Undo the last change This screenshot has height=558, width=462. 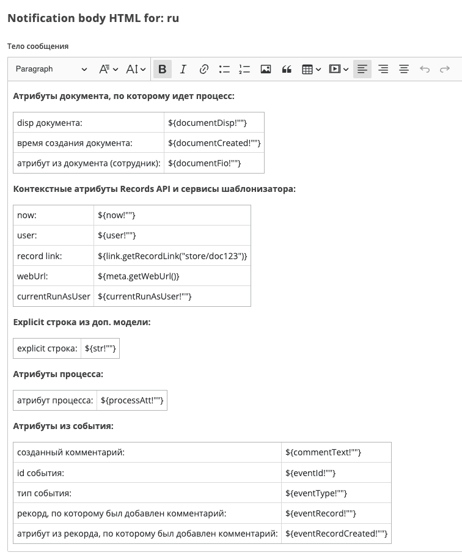click(425, 69)
